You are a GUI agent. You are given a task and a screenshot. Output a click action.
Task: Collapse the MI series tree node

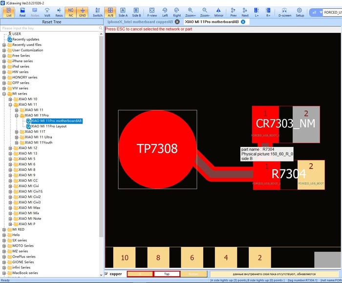point(4,94)
